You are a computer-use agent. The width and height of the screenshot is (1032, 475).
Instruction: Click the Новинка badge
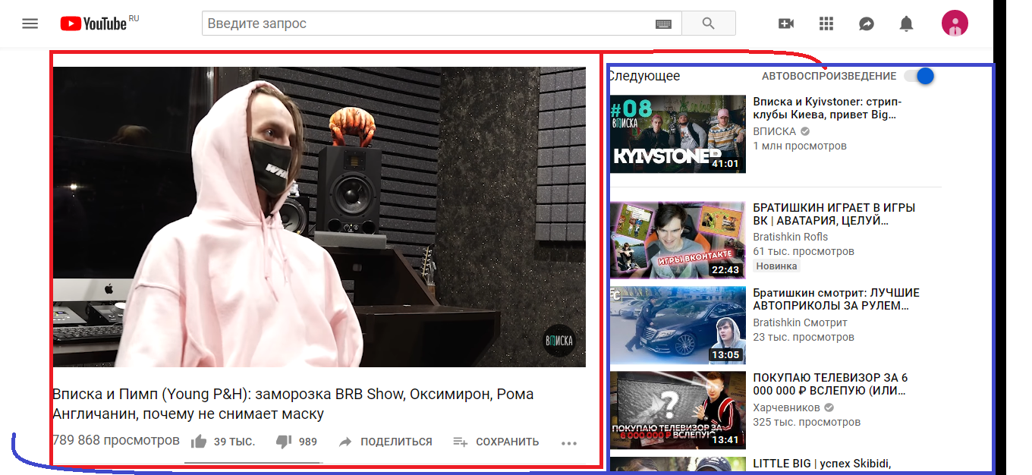776,266
